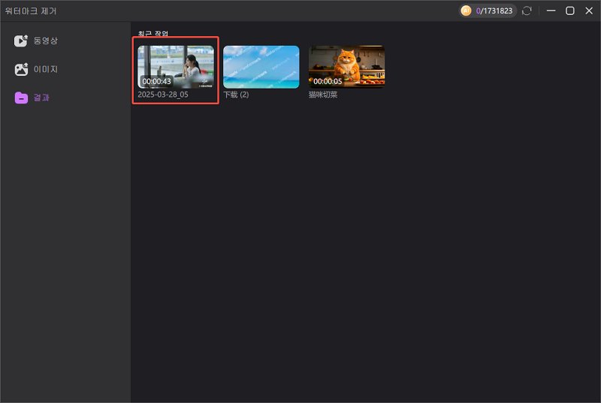The height and width of the screenshot is (403, 601).
Task: Open the 결과 results tab label
Action: pos(41,98)
